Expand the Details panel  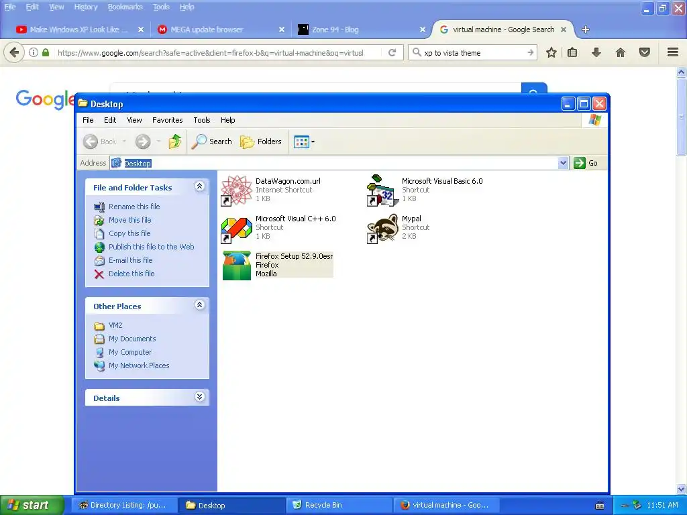click(x=199, y=397)
